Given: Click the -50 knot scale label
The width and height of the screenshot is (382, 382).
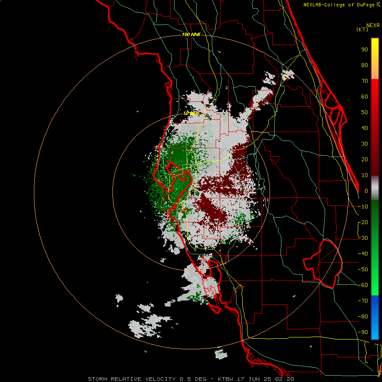Looking at the screenshot, I should pos(363,270).
